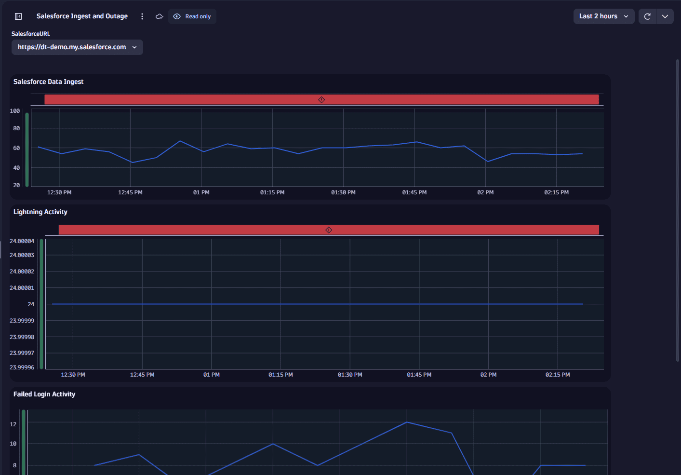Expand the refresh options chevron
The width and height of the screenshot is (681, 475).
(665, 16)
